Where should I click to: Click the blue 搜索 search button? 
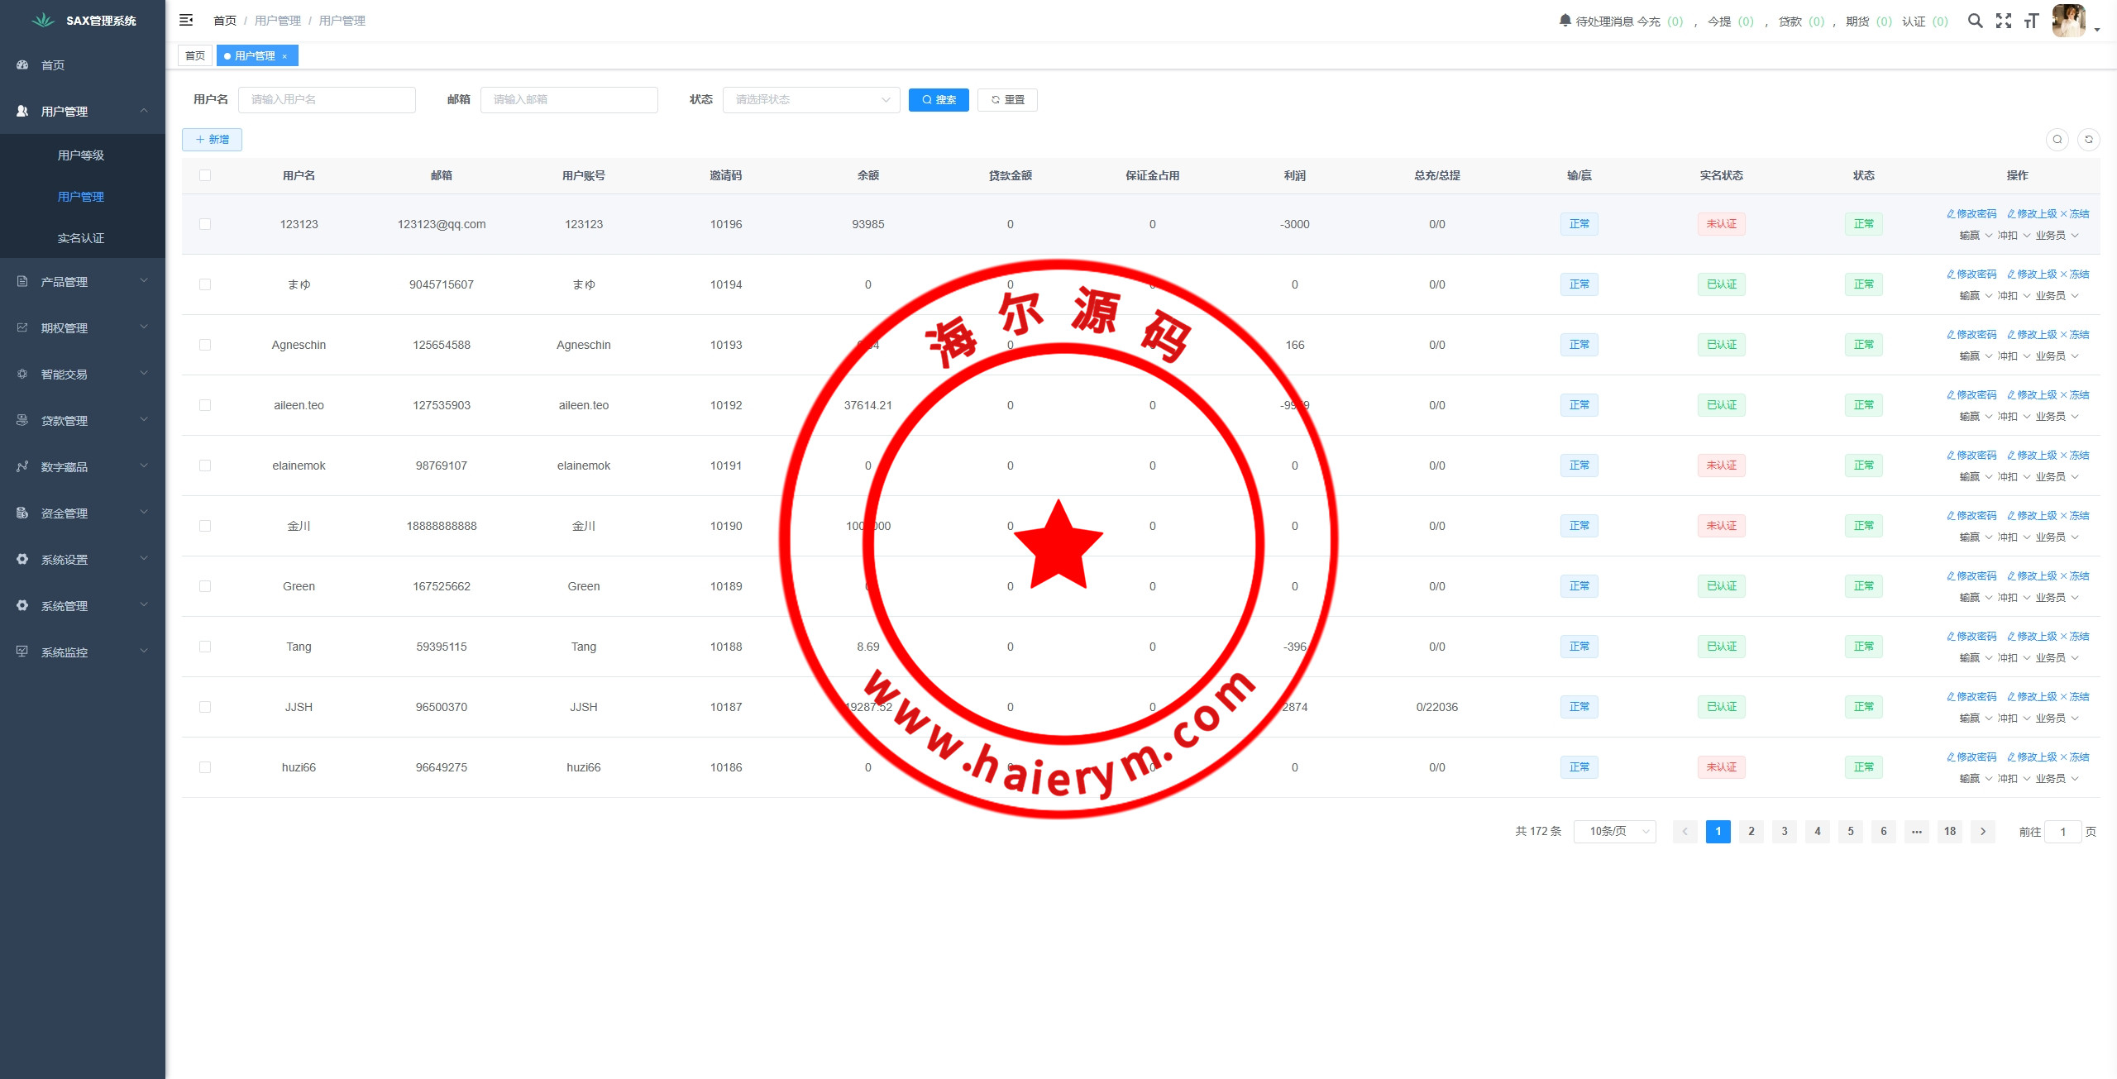(938, 100)
